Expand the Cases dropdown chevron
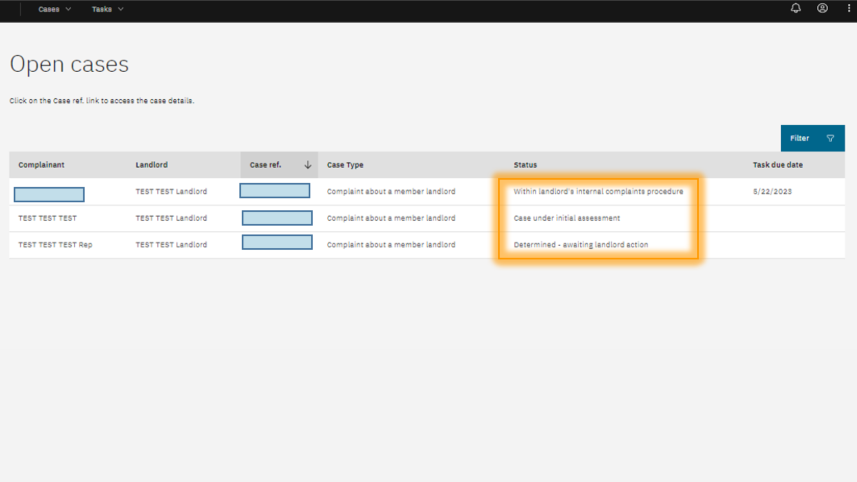 point(68,9)
